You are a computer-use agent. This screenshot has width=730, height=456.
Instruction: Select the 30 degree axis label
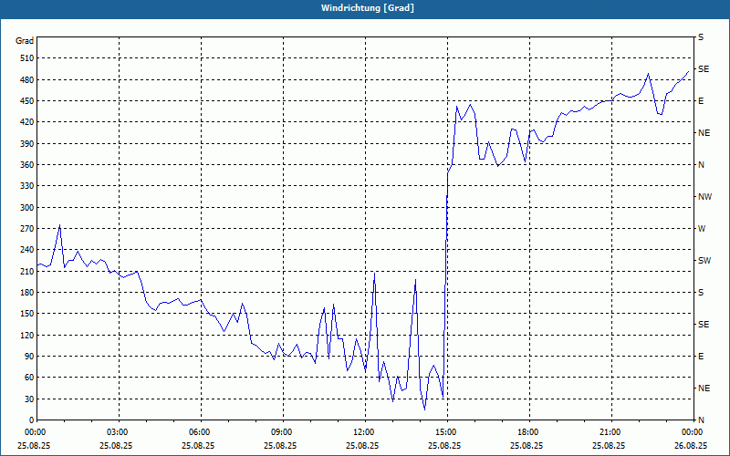click(x=29, y=399)
